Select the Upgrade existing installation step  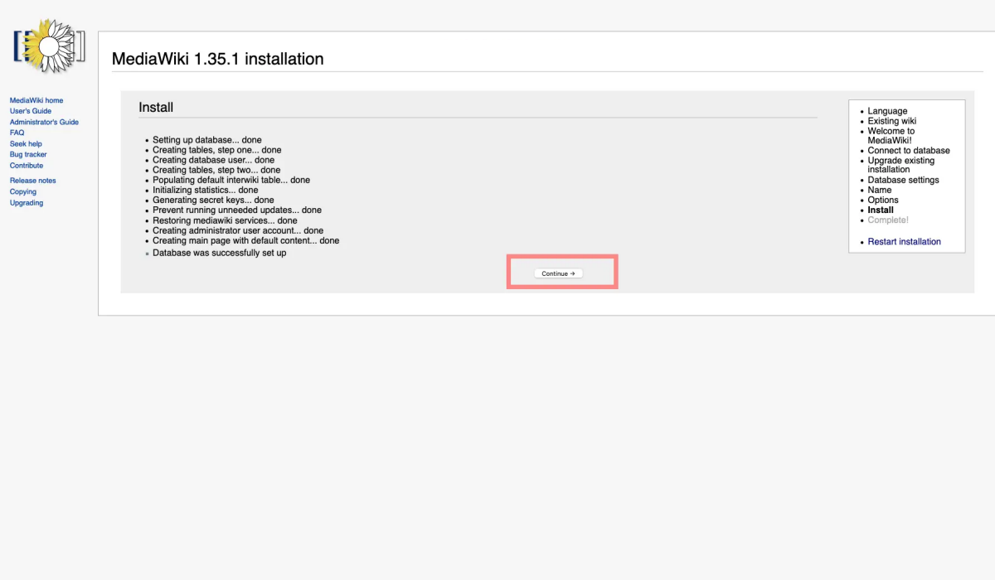[901, 165]
